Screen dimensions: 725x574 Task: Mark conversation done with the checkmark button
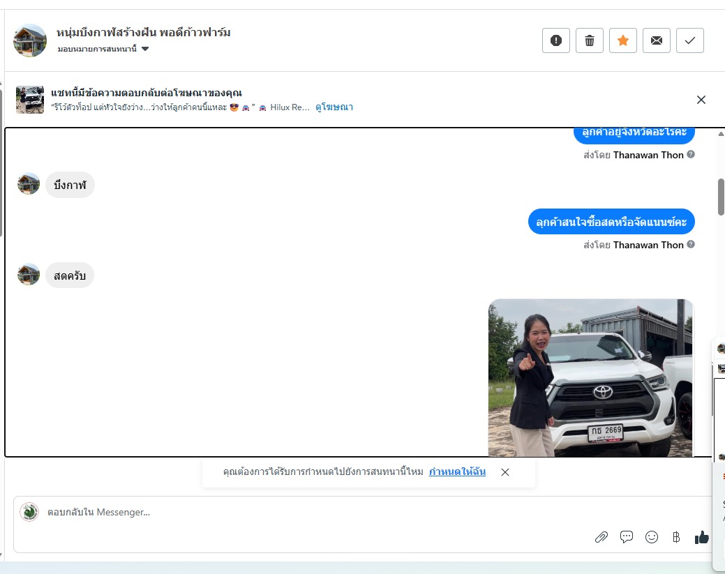[690, 40]
